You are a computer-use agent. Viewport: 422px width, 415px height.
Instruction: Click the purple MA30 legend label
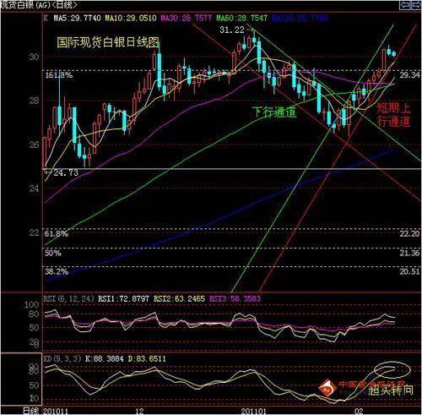186,19
